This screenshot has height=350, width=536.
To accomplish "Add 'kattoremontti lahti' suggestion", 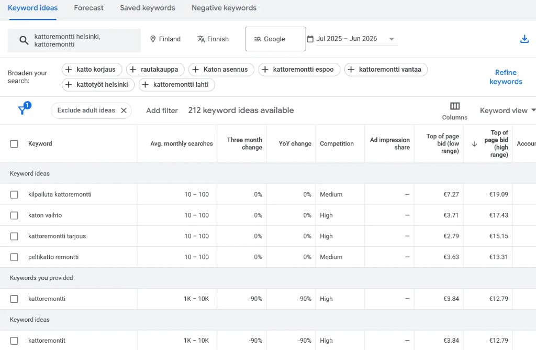I will click(177, 84).
